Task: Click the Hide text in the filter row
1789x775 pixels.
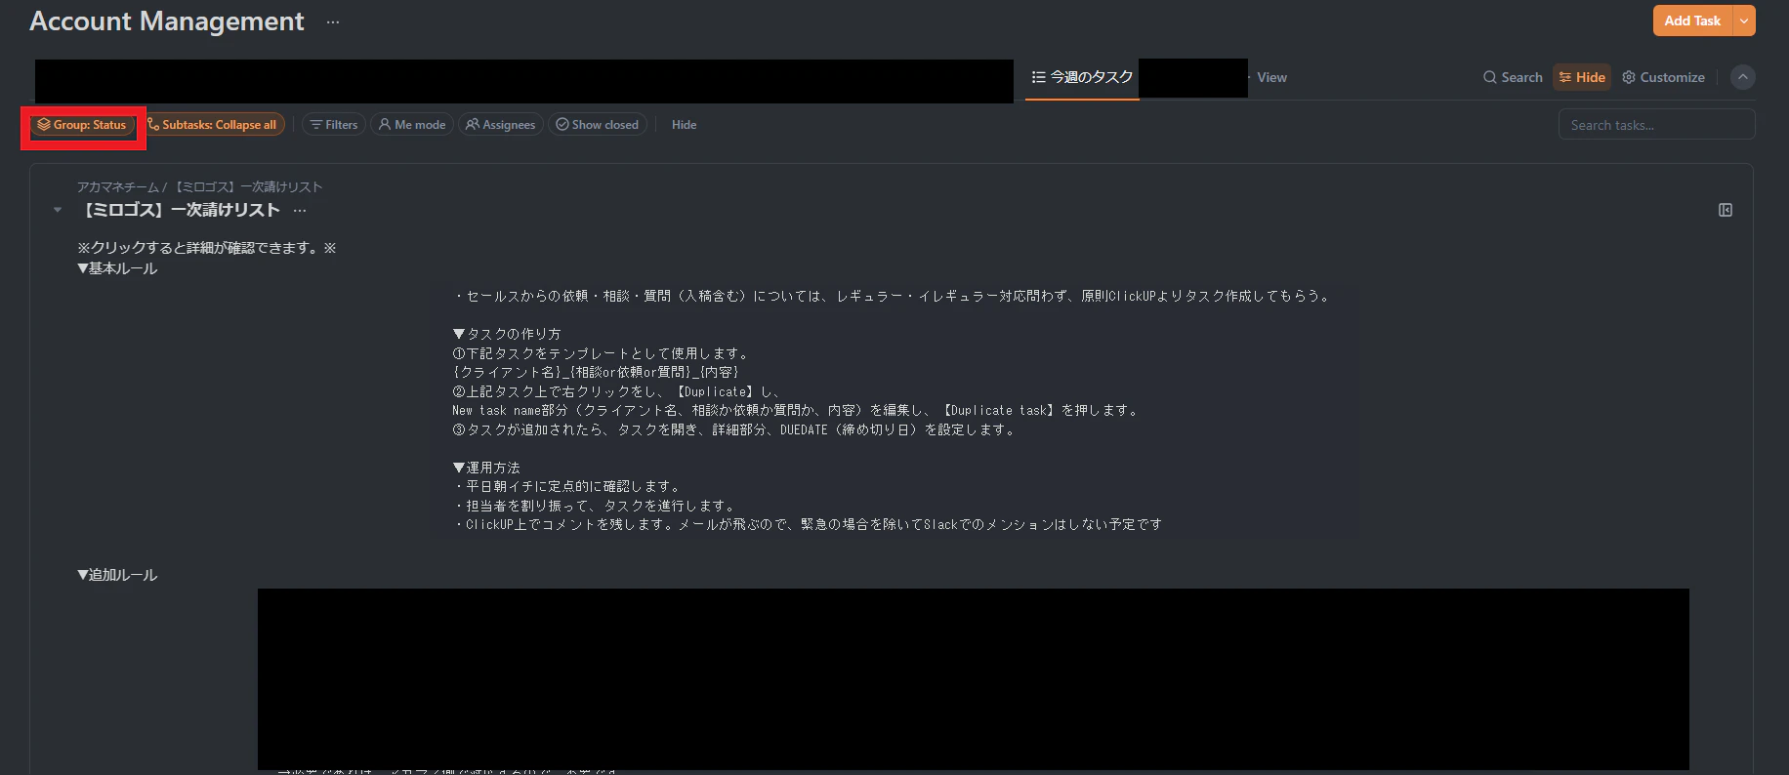Action: click(x=684, y=125)
